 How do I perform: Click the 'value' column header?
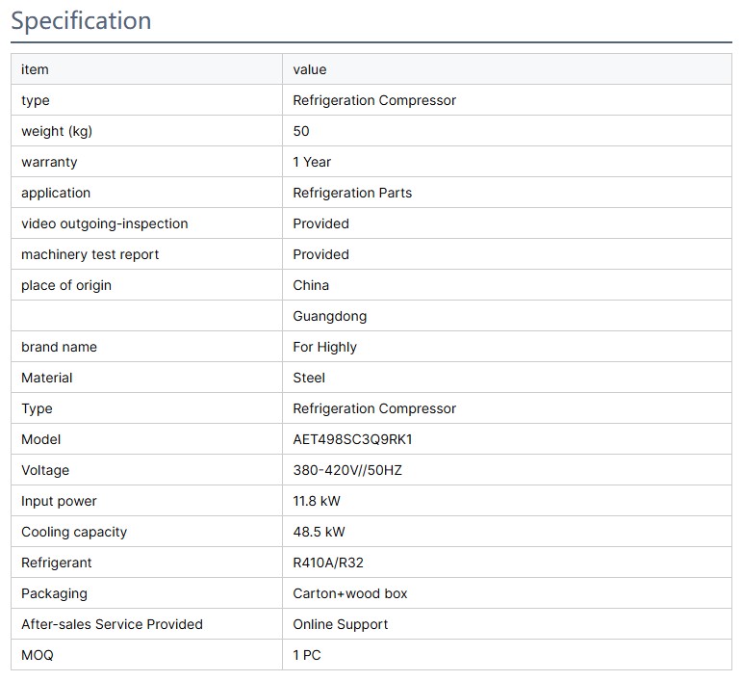point(310,69)
